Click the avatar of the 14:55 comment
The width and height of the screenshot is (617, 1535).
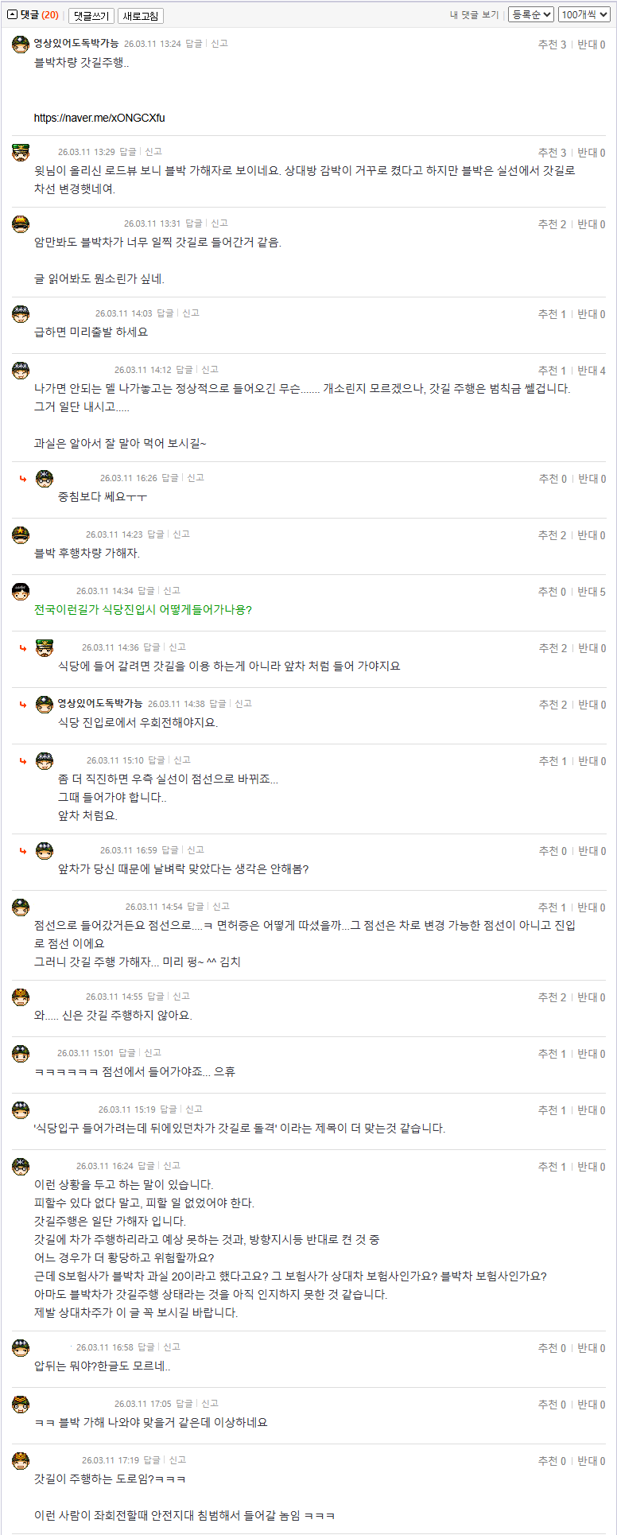[21, 997]
